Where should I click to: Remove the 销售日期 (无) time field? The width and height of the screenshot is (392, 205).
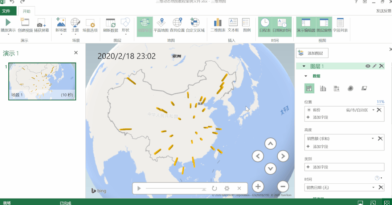tap(381, 187)
